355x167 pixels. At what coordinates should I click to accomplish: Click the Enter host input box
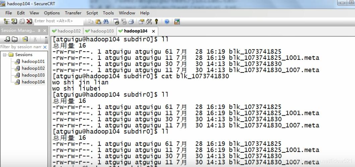pos(59,21)
